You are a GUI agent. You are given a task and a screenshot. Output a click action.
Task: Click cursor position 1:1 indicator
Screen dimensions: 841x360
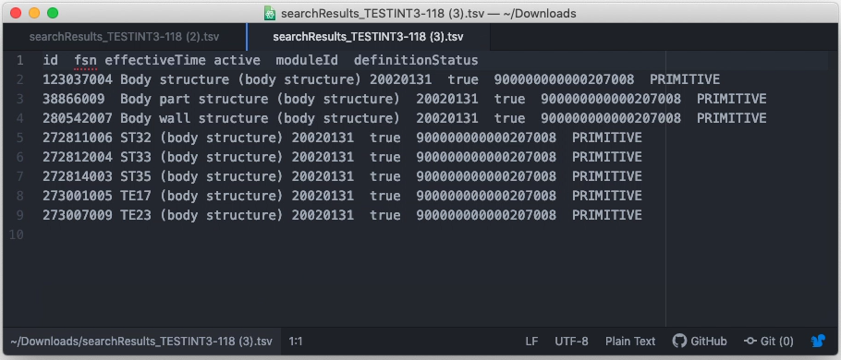click(x=295, y=342)
